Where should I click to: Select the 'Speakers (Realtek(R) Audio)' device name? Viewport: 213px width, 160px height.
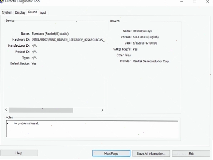coord(50,33)
